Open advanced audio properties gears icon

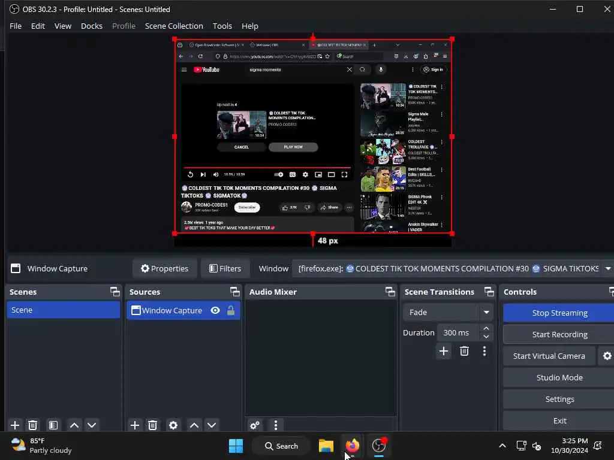click(x=254, y=425)
